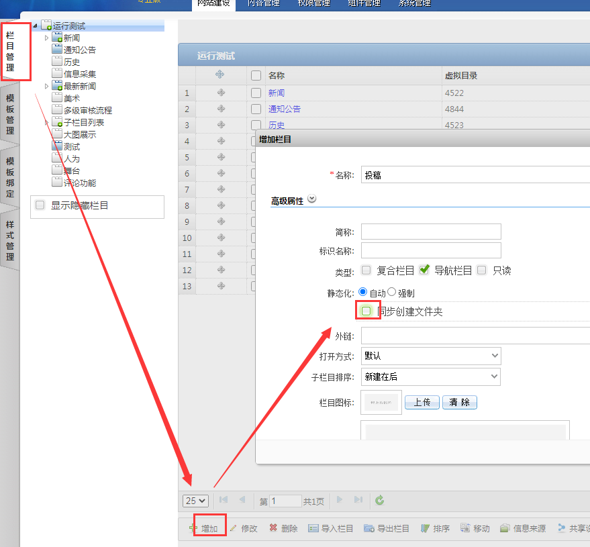Click the 信息来源 icon in bottom toolbar
Image resolution: width=590 pixels, height=547 pixels.
tap(505, 528)
